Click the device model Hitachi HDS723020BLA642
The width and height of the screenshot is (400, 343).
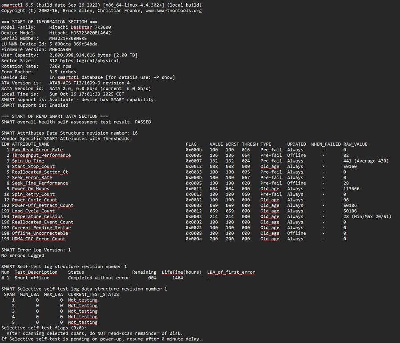(x=80, y=32)
